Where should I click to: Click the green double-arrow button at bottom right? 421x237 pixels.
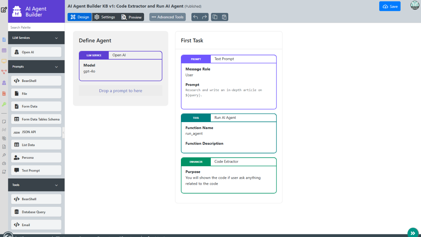click(413, 233)
